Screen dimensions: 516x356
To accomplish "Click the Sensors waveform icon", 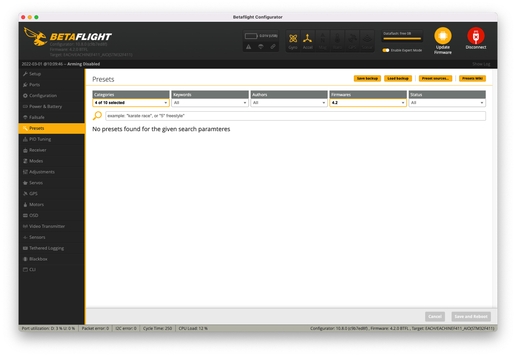I will 25,237.
